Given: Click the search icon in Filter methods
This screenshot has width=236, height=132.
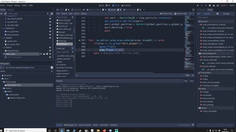Looking at the screenshot, I should click(x=73, y=52).
